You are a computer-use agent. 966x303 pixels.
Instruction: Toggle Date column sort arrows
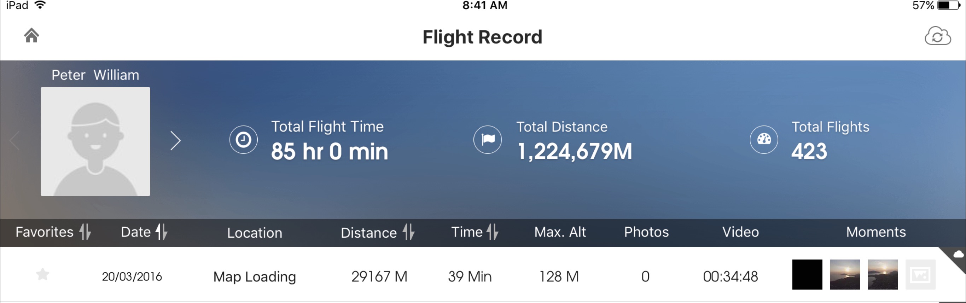[x=162, y=232]
